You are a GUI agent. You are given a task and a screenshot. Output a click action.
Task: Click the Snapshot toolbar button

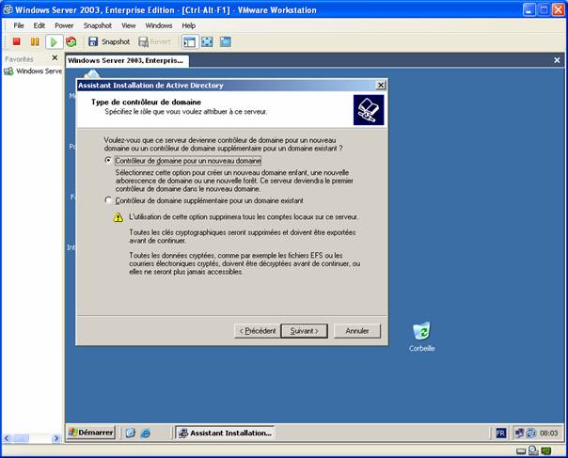pos(109,41)
